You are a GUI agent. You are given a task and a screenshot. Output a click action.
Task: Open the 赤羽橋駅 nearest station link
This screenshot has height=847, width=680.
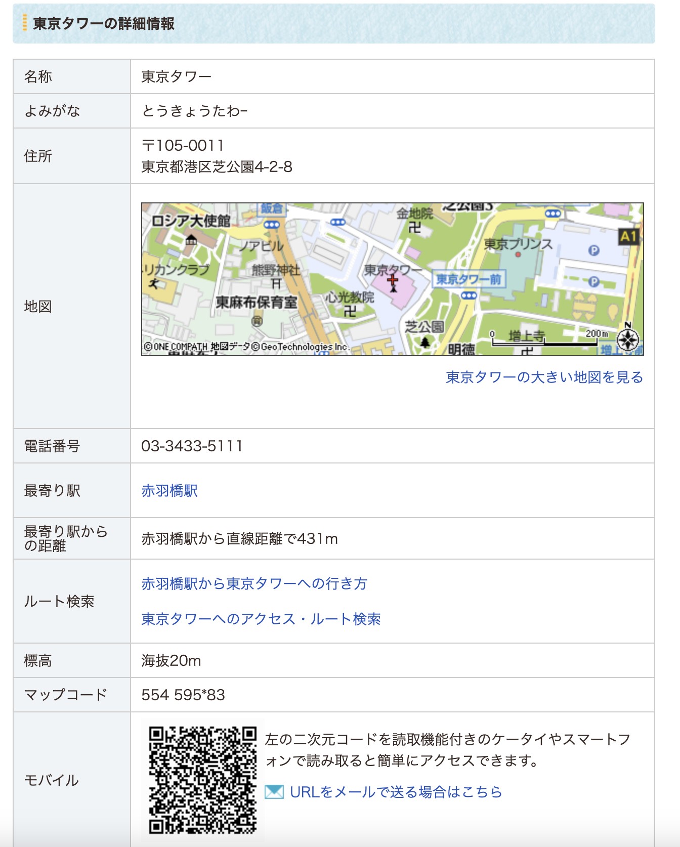(169, 491)
